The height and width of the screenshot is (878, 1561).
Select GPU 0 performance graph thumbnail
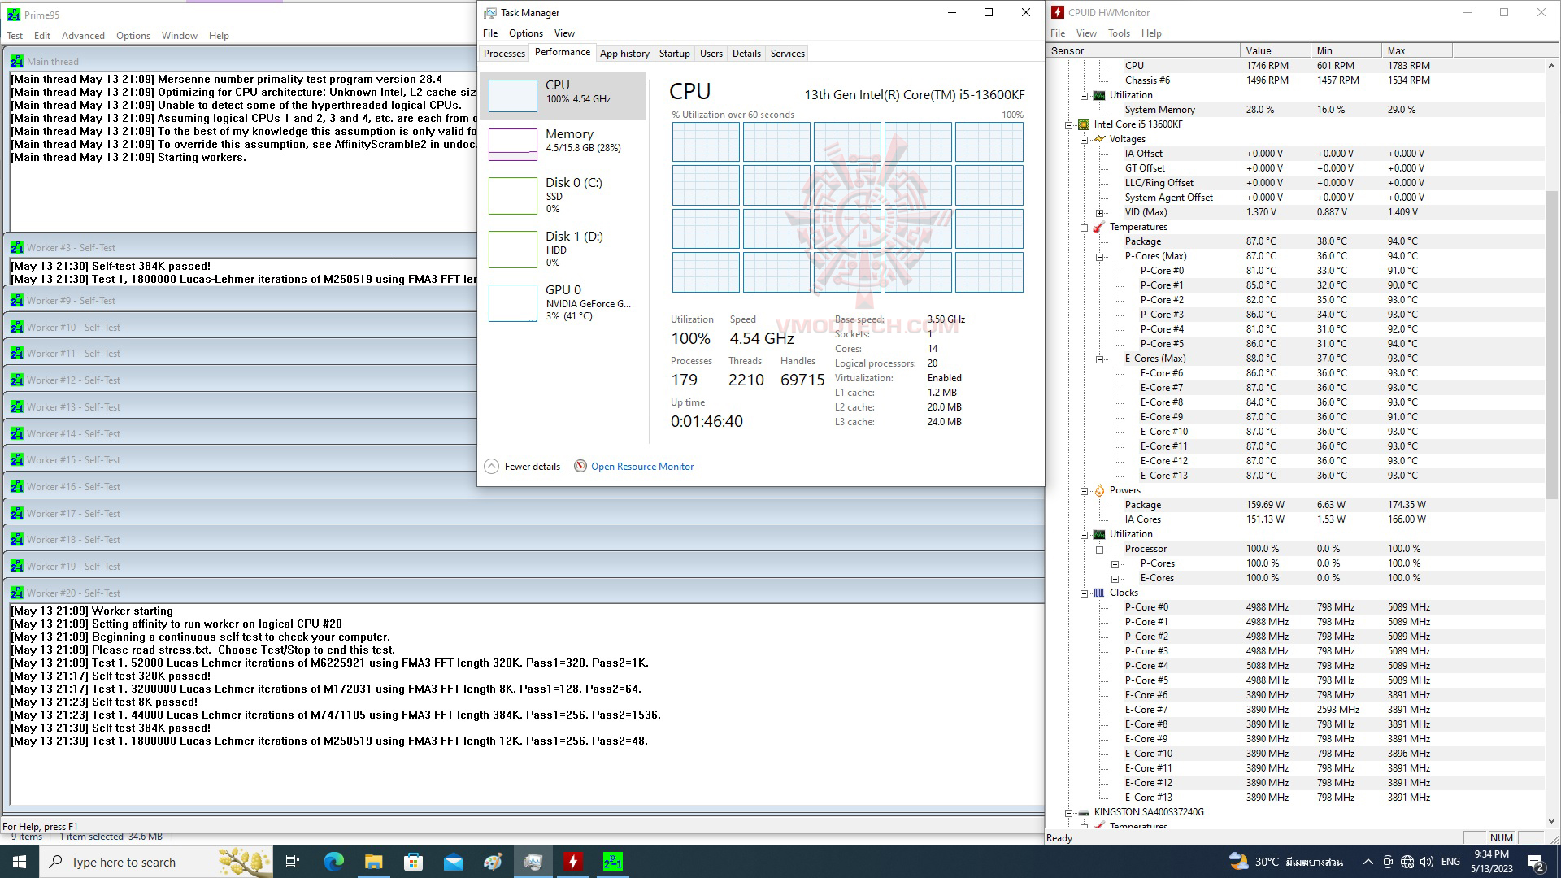tap(512, 302)
